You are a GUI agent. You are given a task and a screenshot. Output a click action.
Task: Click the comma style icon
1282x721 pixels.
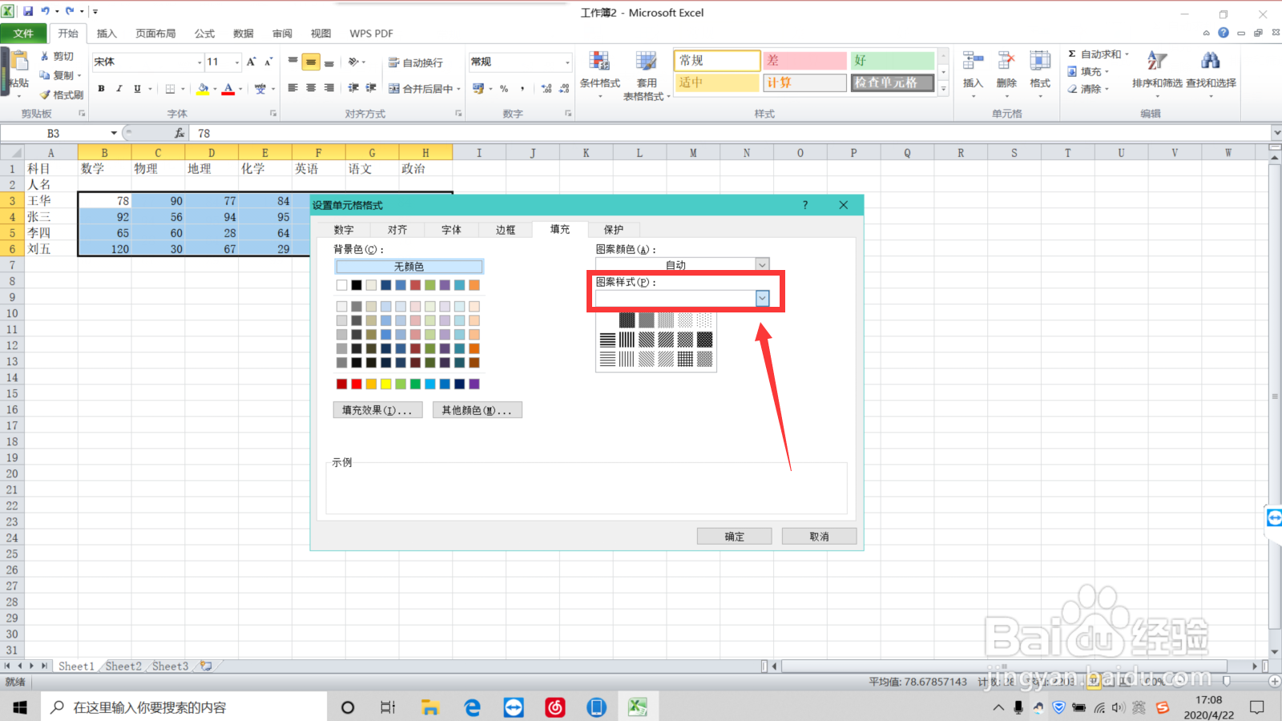tap(522, 89)
